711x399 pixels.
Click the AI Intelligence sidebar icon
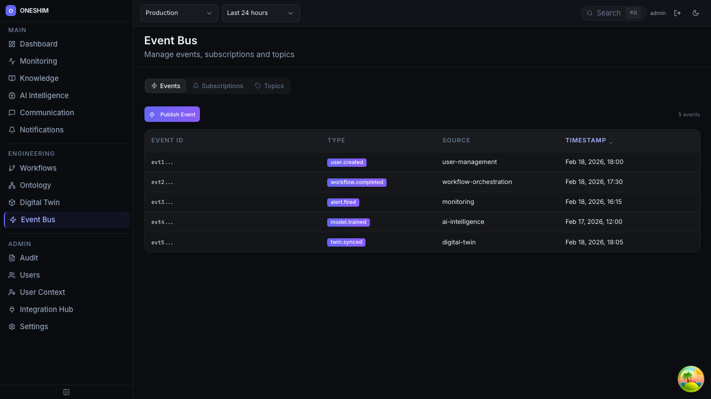(x=12, y=95)
